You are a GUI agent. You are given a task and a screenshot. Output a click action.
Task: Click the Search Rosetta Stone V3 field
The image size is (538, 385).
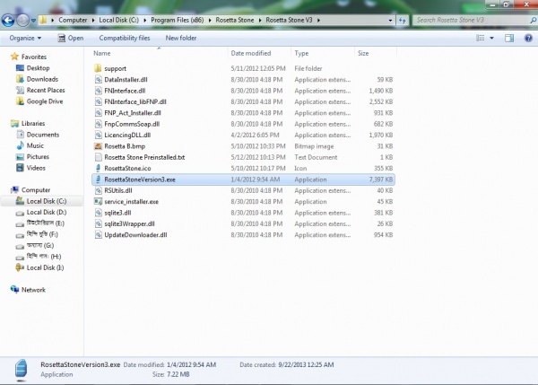(x=472, y=21)
